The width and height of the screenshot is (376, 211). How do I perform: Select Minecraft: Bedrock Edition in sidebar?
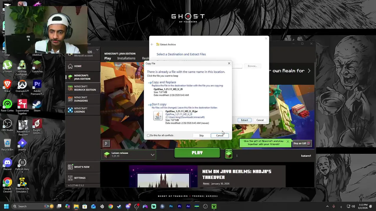[x=83, y=88]
